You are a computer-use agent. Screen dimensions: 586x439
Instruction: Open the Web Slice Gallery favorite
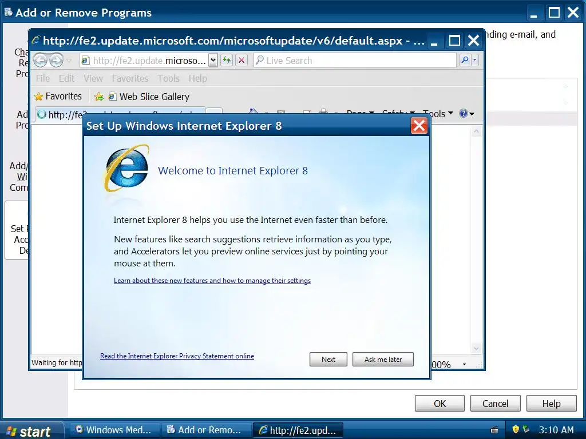pos(149,97)
